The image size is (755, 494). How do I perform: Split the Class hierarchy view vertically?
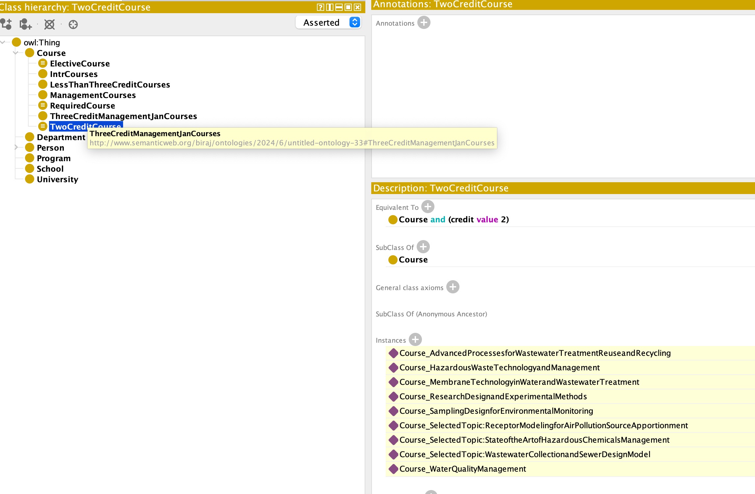[x=329, y=7]
